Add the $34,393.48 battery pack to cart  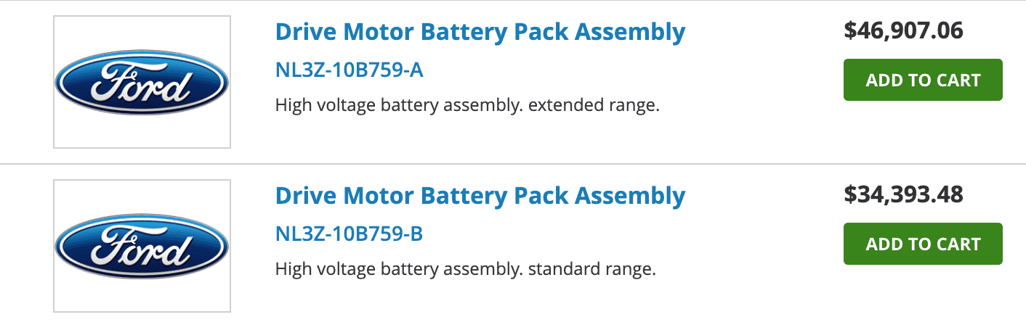point(923,244)
